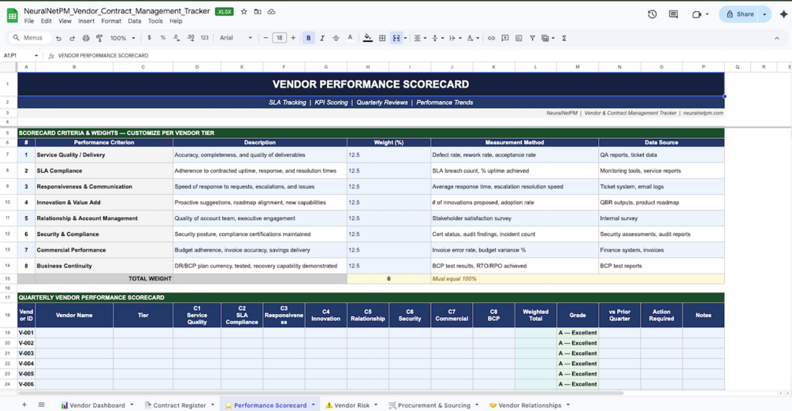This screenshot has width=792, height=411.
Task: Click the move to folder icon
Action: 258,12
